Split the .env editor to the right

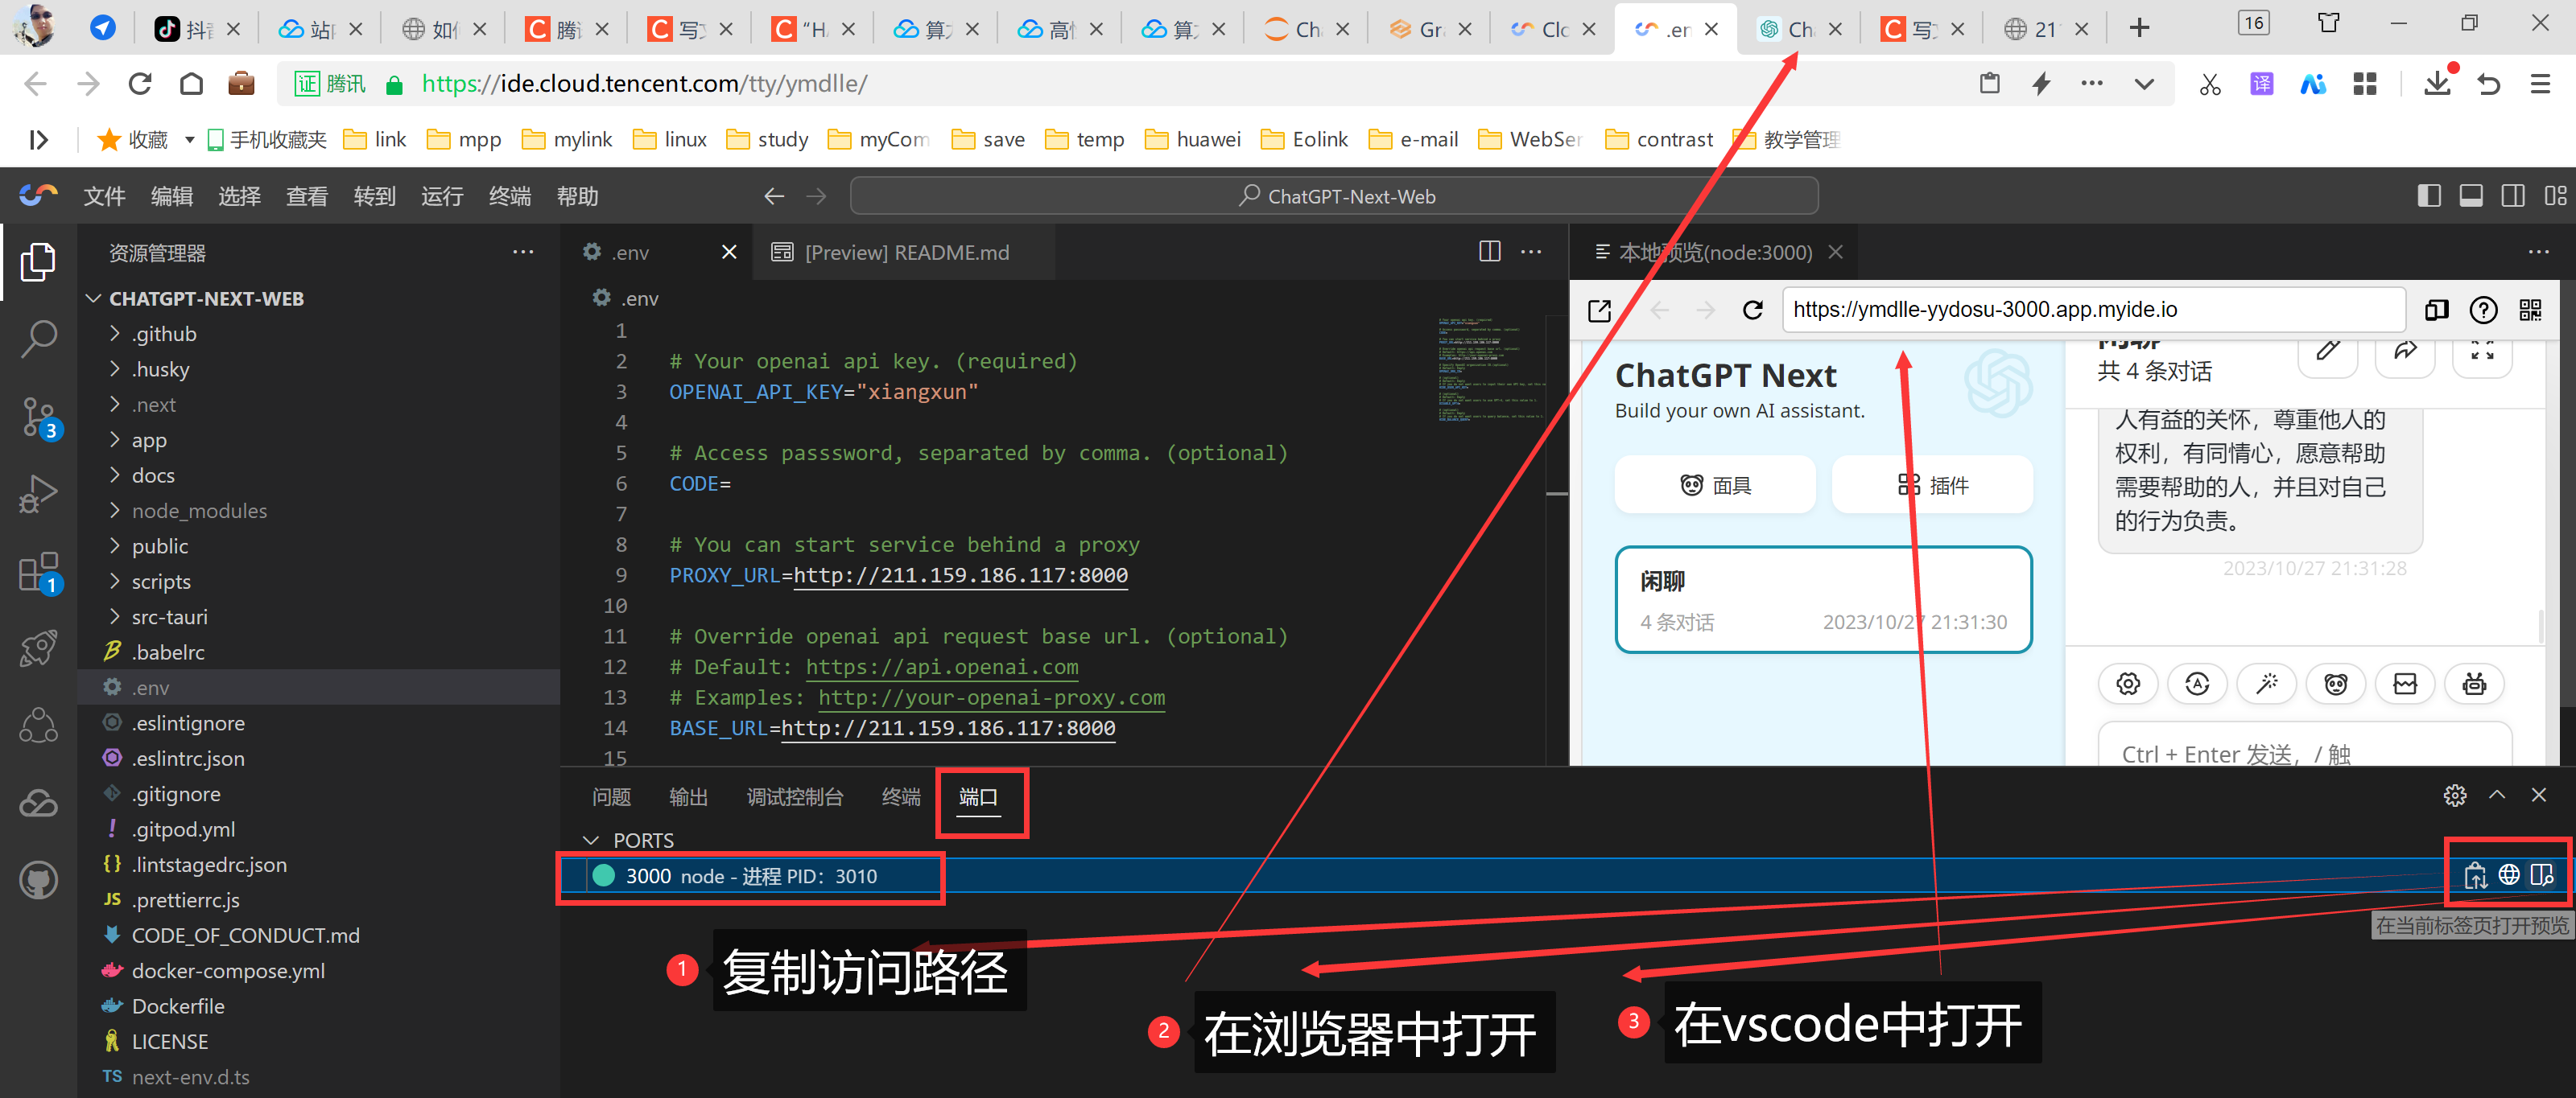[x=1490, y=252]
